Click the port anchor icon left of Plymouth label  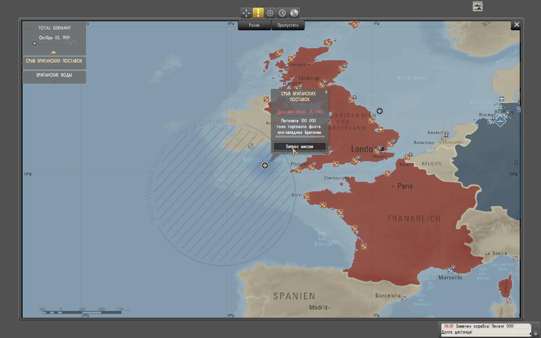298,170
